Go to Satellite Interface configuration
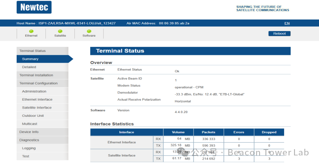Image resolution: width=319 pixels, height=165 pixels. [42, 108]
